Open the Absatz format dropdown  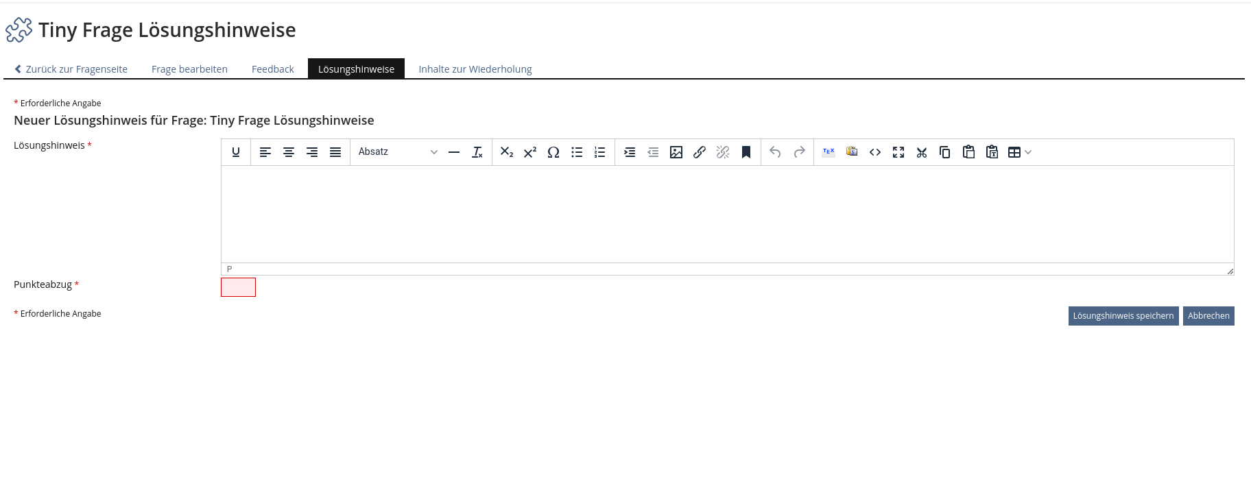(397, 152)
